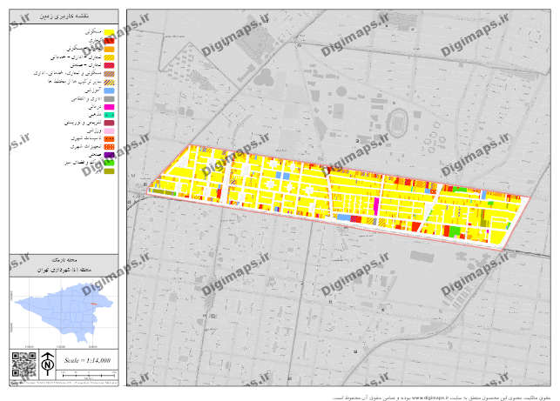Click the north arrow compass symbol
Screen dimensions: 560x401
[x=47, y=364]
